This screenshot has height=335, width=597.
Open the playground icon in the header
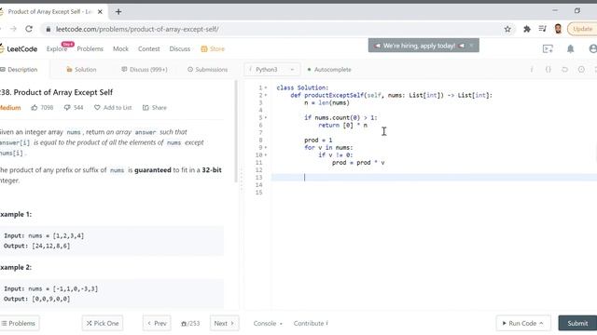click(x=548, y=48)
